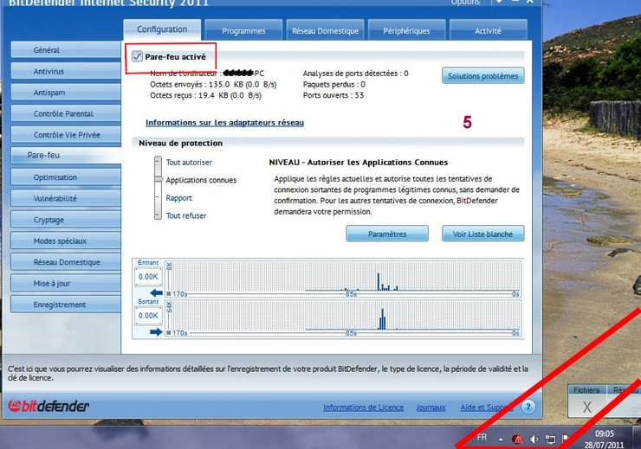Click the Action Center flag icon
Viewport: 641px width, 449px height.
tap(566, 439)
